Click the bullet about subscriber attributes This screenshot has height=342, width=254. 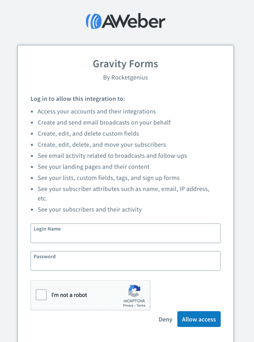(124, 189)
